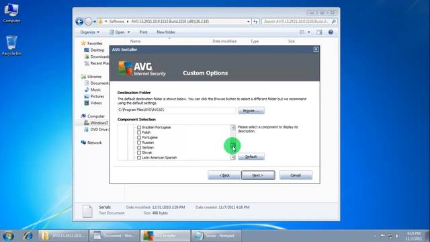Click the Back button in installer
Viewport: 430px width, 242px height.
224,175
